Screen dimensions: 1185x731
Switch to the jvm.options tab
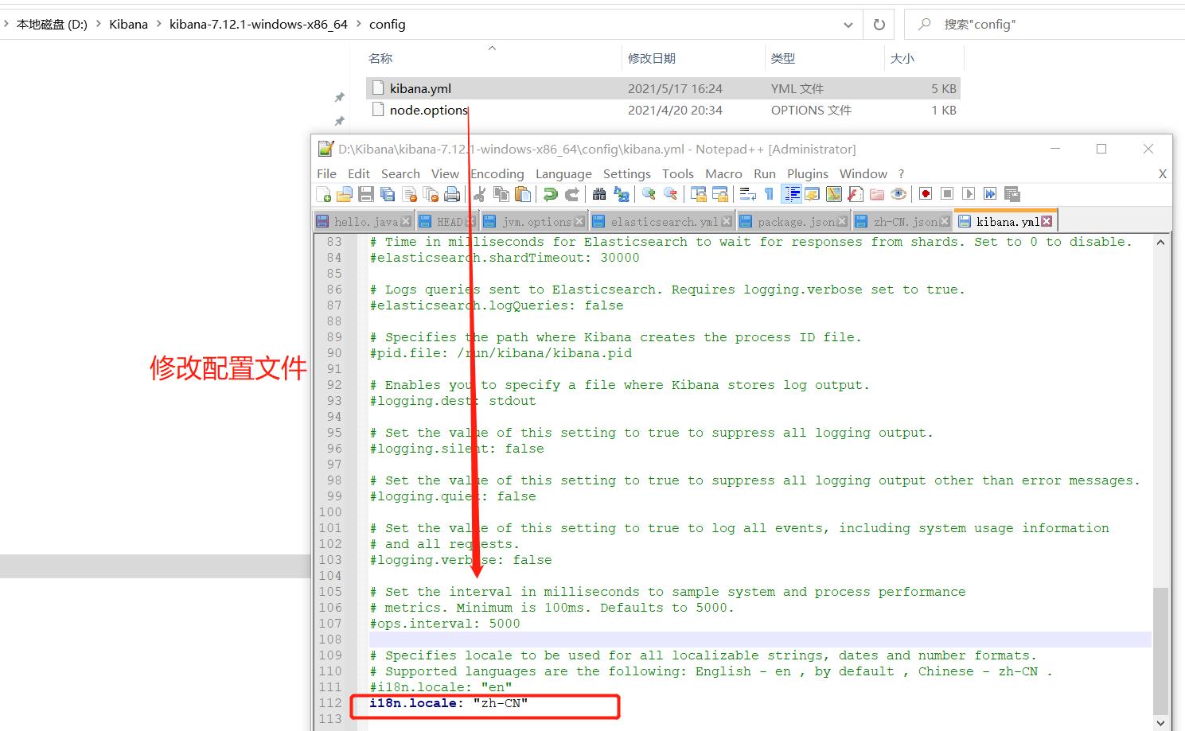click(534, 222)
